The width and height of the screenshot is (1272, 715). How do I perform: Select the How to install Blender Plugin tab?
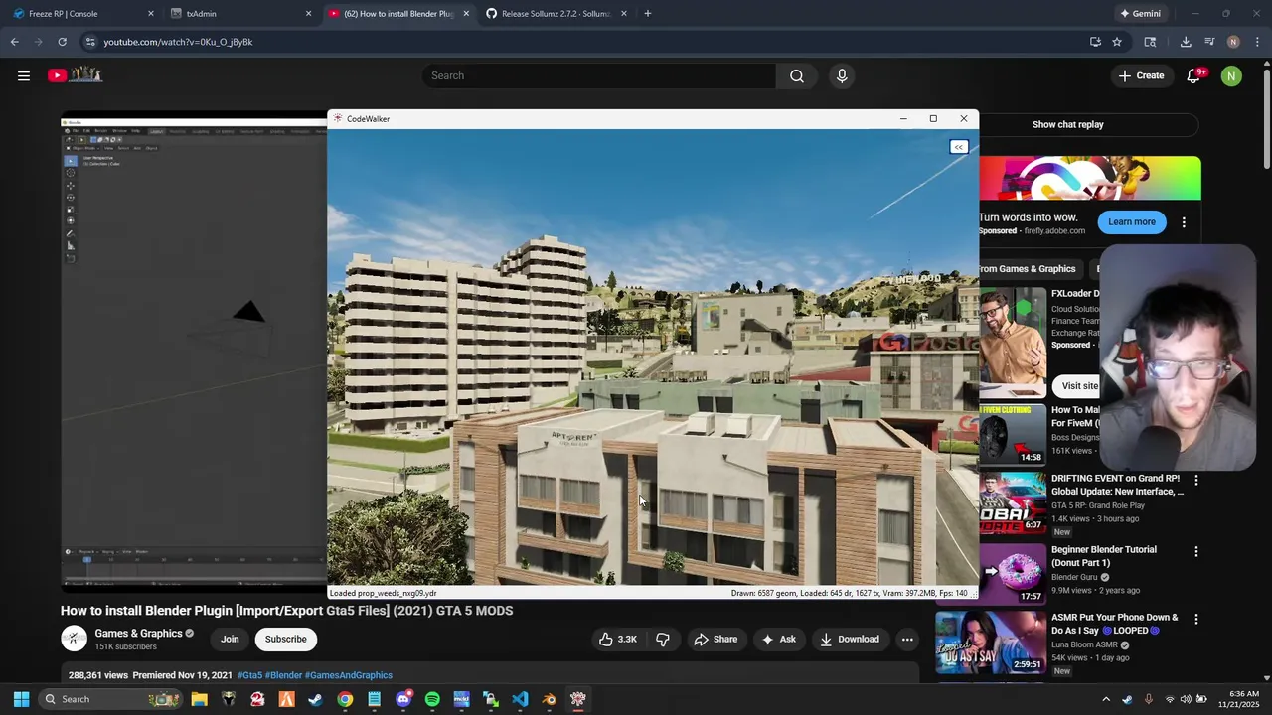[397, 14]
